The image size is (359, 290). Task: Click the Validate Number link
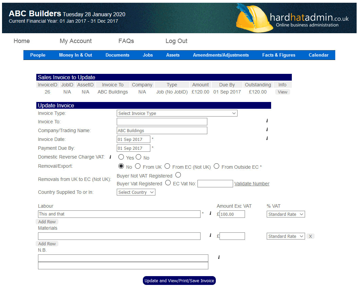[252, 184]
